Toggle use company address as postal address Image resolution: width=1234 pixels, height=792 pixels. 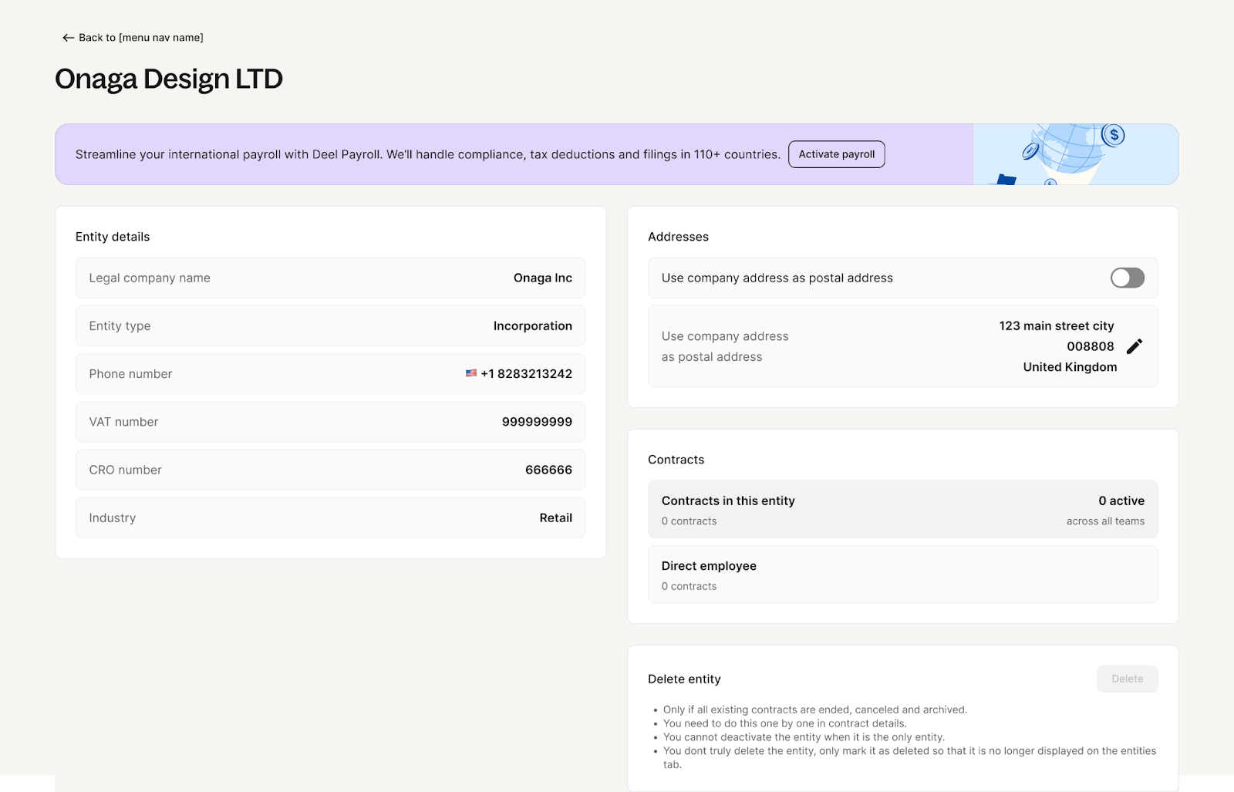tap(1127, 278)
